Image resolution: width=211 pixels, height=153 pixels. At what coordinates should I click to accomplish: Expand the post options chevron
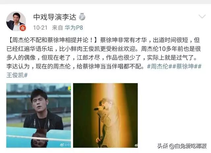[202, 17]
